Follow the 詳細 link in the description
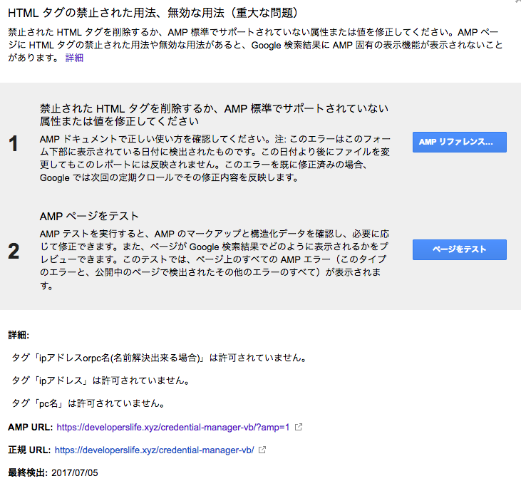Image resolution: width=521 pixels, height=486 pixels. pyautogui.click(x=74, y=58)
